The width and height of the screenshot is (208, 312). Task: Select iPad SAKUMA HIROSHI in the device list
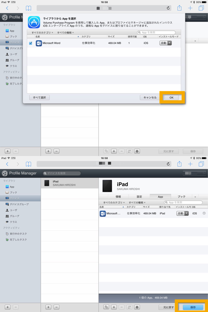[x=70, y=183]
